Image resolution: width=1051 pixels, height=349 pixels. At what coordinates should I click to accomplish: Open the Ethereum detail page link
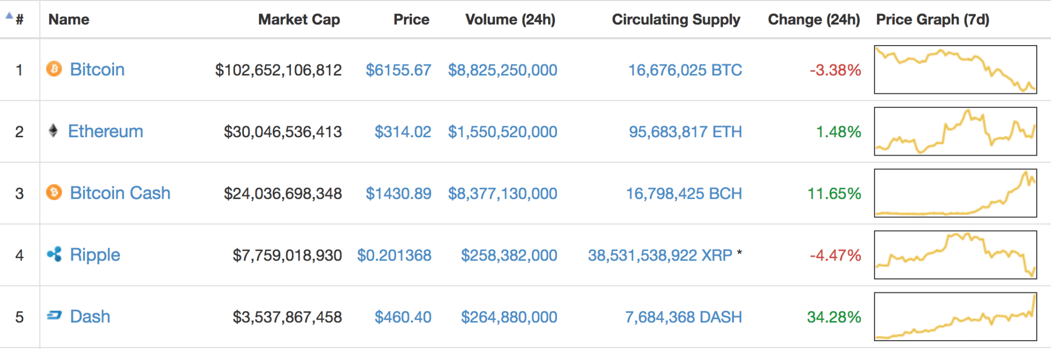[x=106, y=132]
